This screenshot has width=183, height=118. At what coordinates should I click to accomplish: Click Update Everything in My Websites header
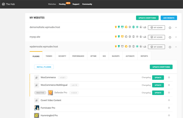pyautogui.click(x=147, y=18)
